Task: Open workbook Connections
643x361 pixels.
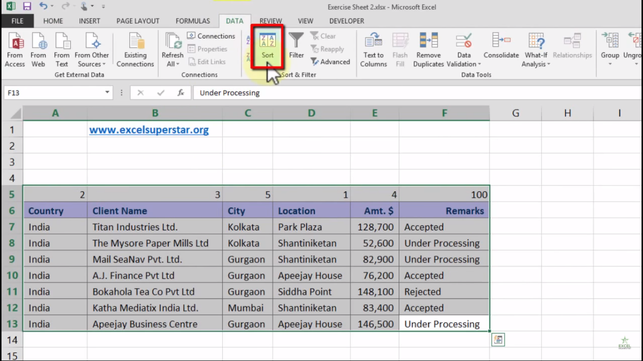Action: click(x=211, y=36)
